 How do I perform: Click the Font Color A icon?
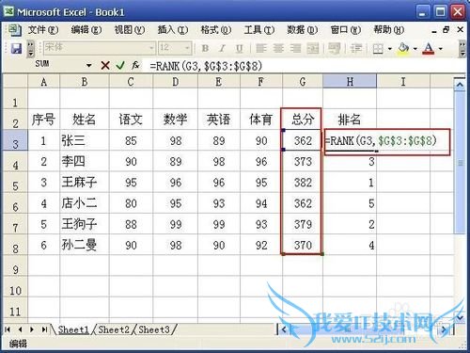(x=429, y=49)
